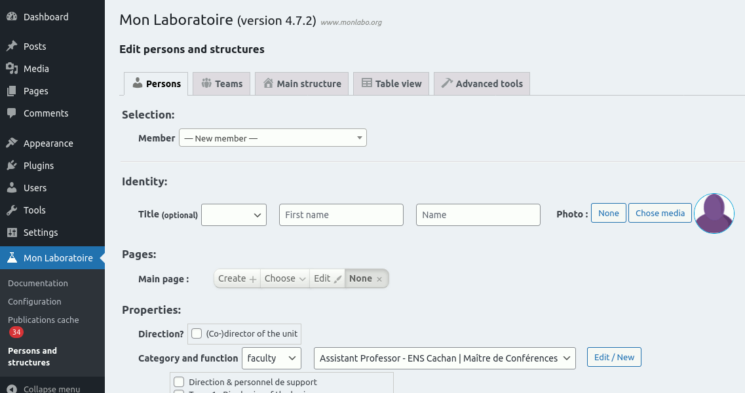Open Configuration submenu item
The width and height of the screenshot is (745, 393).
[34, 302]
